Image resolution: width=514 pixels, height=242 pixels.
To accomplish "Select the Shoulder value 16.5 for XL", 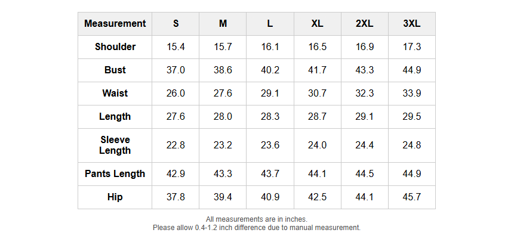I will pyautogui.click(x=318, y=47).
